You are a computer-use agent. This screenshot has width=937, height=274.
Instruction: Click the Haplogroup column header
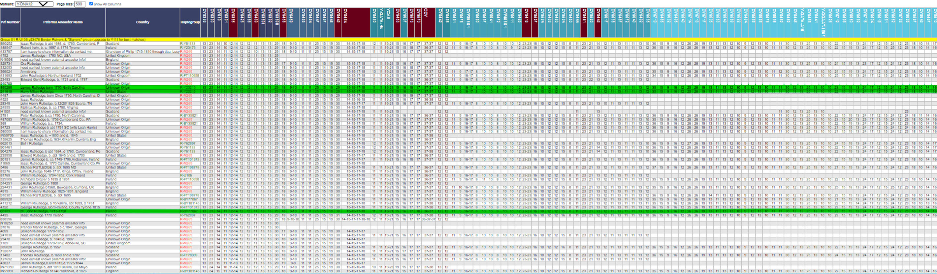coord(190,22)
